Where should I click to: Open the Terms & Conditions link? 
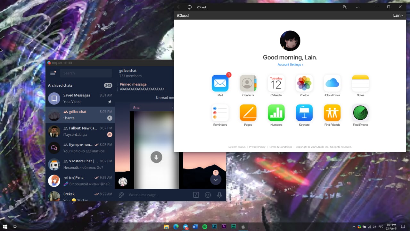point(281,147)
